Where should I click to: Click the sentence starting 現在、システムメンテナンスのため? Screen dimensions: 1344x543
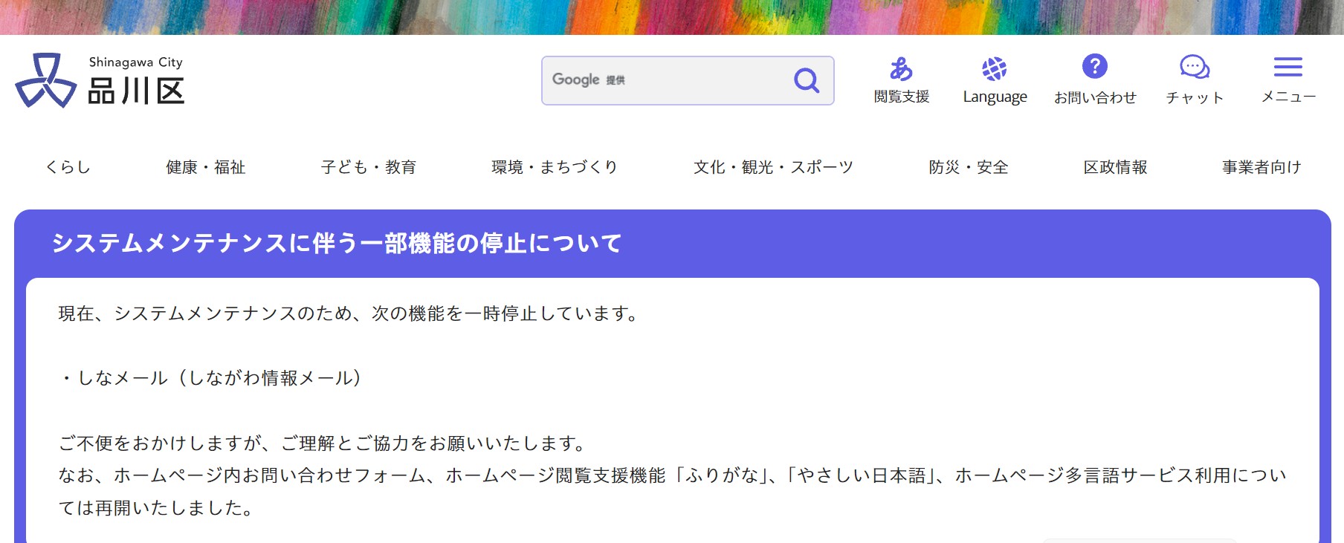pos(349,313)
